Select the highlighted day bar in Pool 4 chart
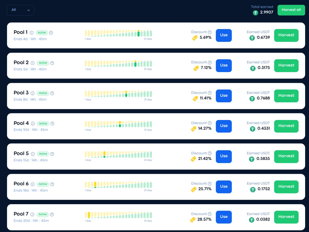Screen dimensions: 309x232 point(120,124)
